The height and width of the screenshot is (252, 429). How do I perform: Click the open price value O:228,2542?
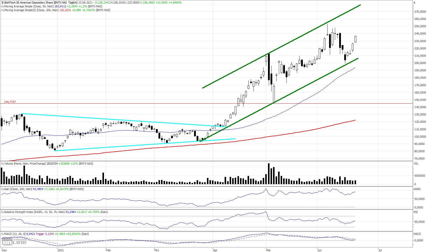(102, 3)
